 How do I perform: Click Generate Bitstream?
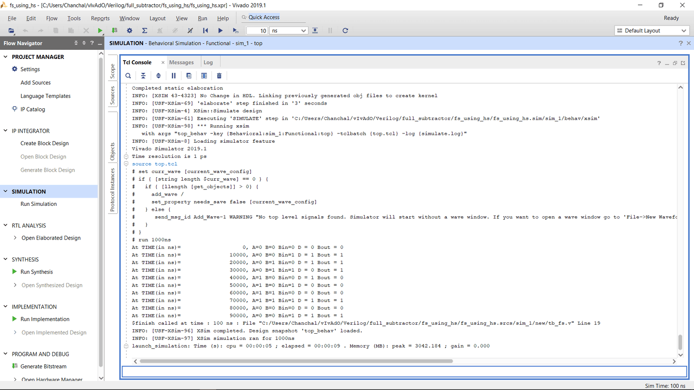coord(43,366)
